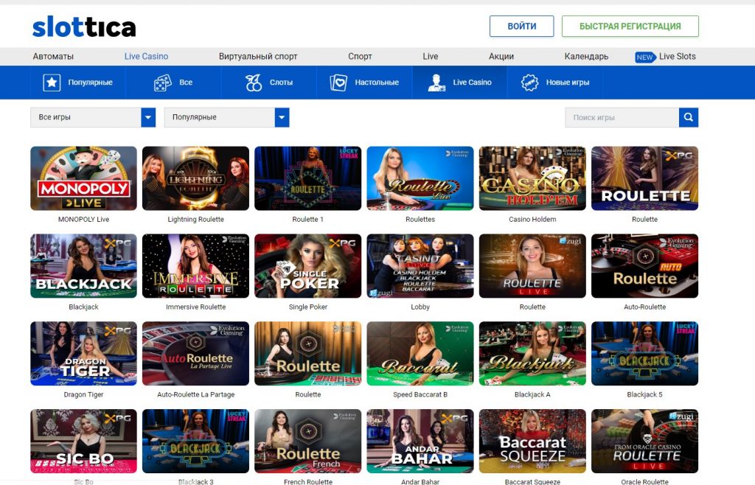This screenshot has width=755, height=485.
Task: Go to the Акции menu item
Action: (501, 57)
